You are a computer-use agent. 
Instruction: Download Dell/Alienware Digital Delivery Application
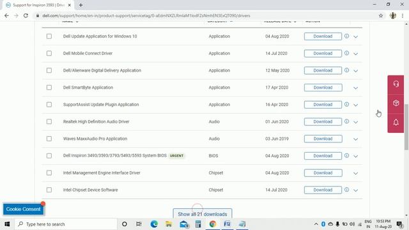pyautogui.click(x=323, y=70)
